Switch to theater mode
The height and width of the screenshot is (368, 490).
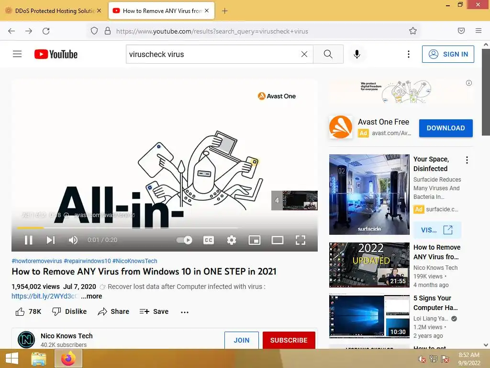click(278, 240)
